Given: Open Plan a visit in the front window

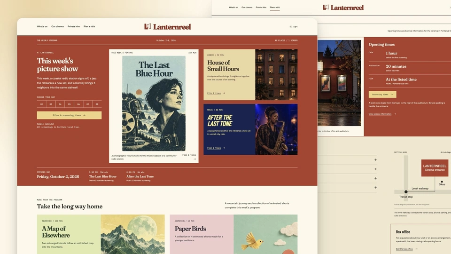Looking at the screenshot, I should [x=89, y=26].
